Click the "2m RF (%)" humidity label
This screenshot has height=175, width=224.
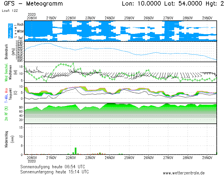pyautogui.click(x=6, y=114)
